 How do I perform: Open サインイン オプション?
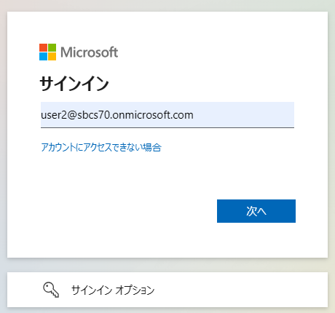167,290
